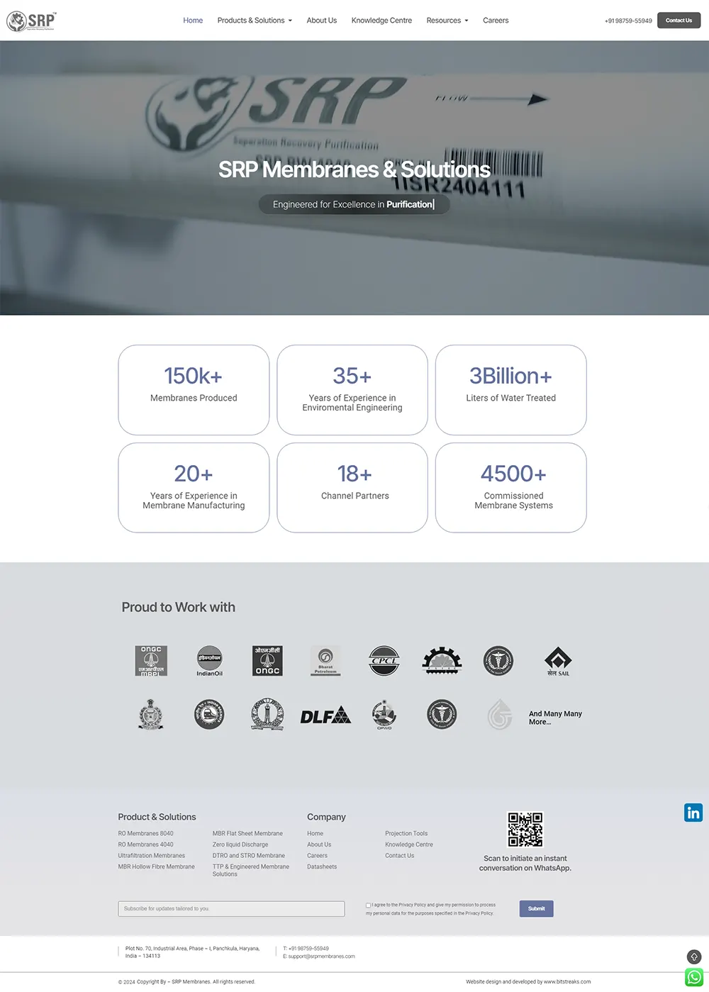709x992 pixels.
Task: Click the CPWD emblem logo
Action: point(384,715)
